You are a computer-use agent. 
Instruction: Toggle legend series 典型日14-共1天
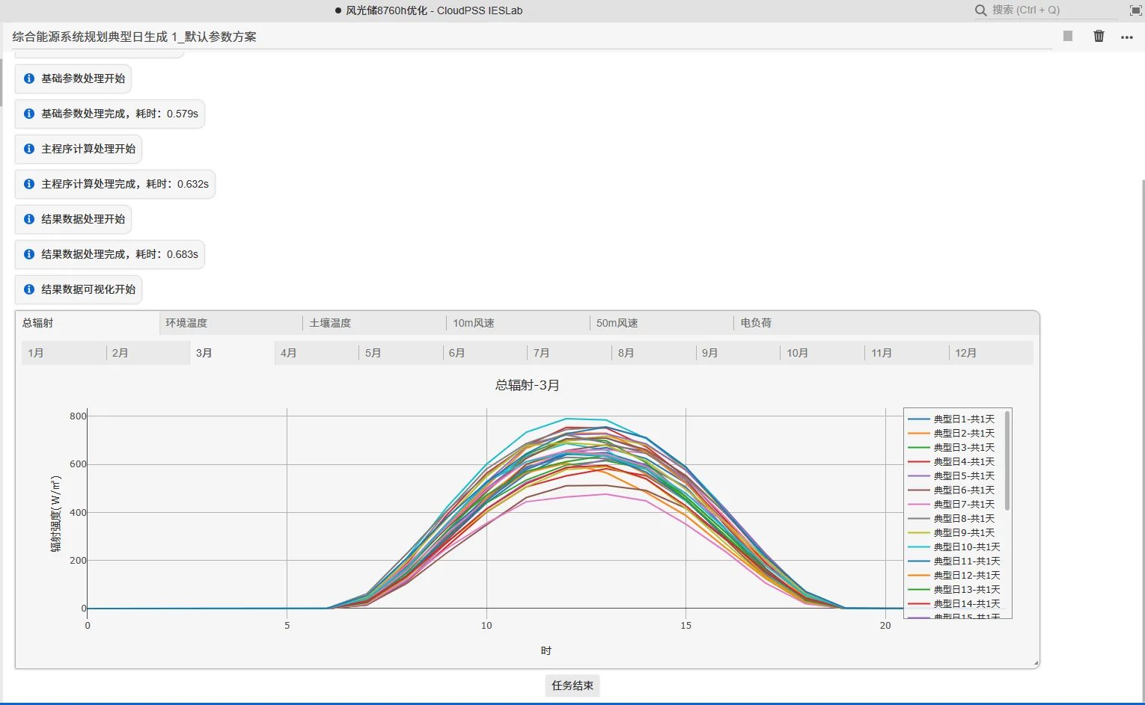click(x=953, y=604)
